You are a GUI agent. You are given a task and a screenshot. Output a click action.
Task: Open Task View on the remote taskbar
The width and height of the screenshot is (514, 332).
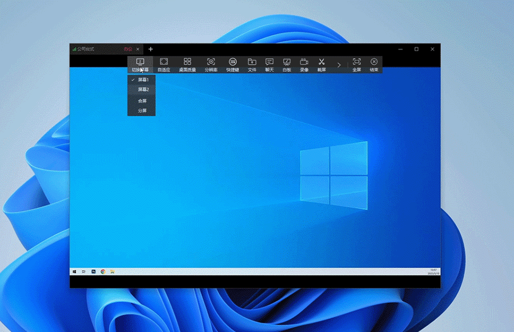coord(84,272)
